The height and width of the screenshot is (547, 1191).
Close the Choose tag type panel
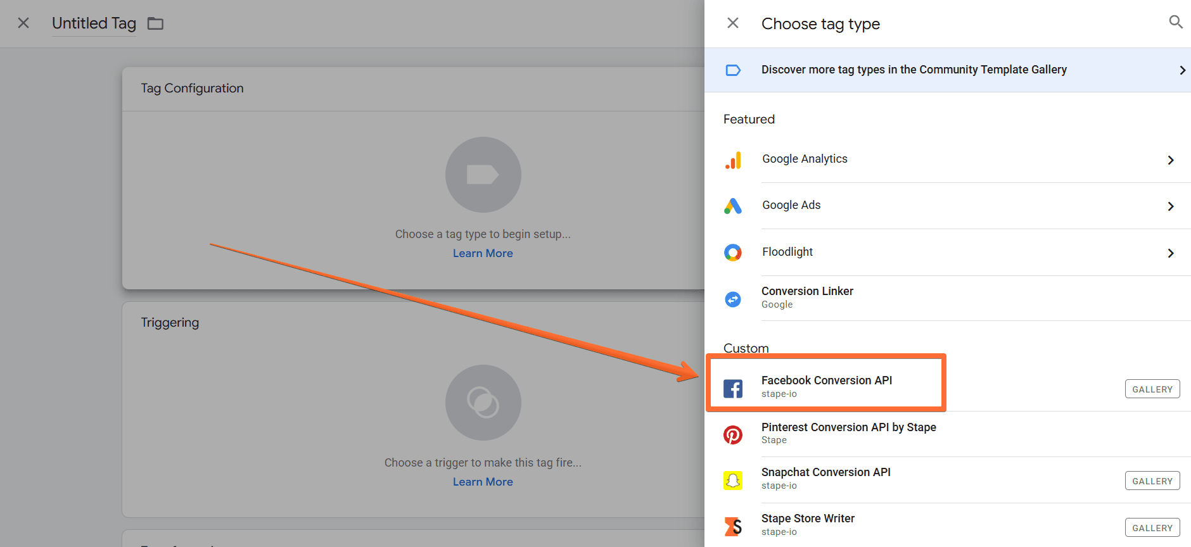[733, 23]
